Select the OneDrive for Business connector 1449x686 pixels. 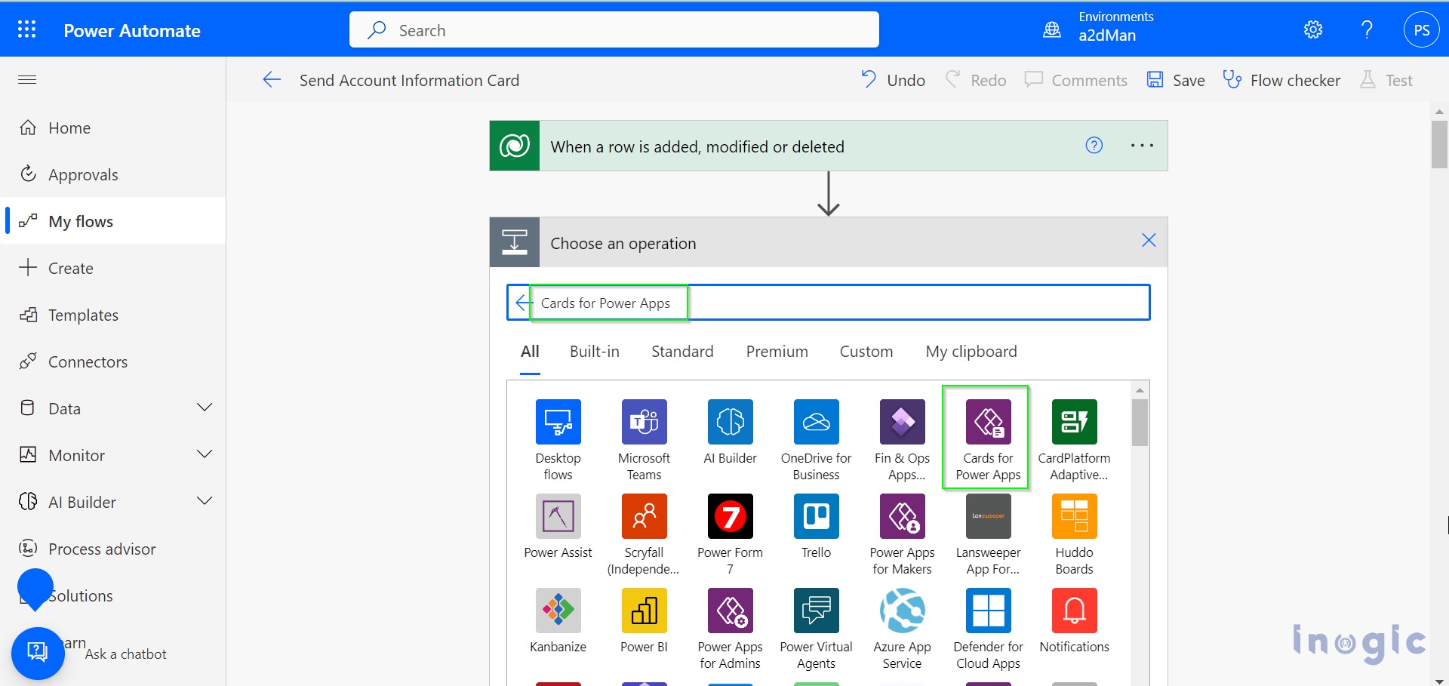(816, 439)
